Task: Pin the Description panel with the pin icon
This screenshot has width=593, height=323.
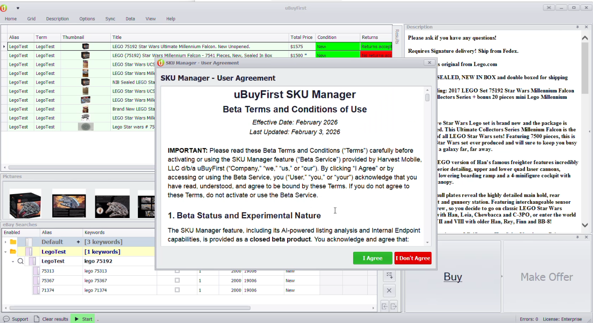Action: click(x=577, y=27)
